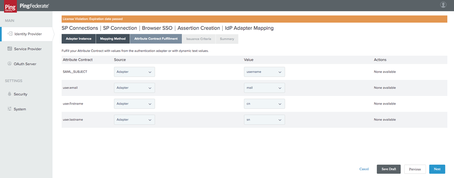The width and height of the screenshot is (454, 178).
Task: Click the Security lock icon
Action: pos(9,94)
